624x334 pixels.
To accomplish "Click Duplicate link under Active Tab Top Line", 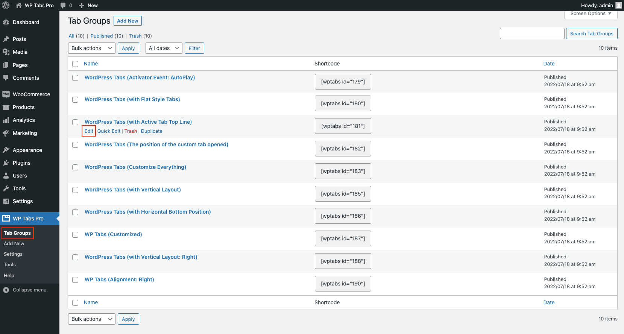I will tap(152, 131).
